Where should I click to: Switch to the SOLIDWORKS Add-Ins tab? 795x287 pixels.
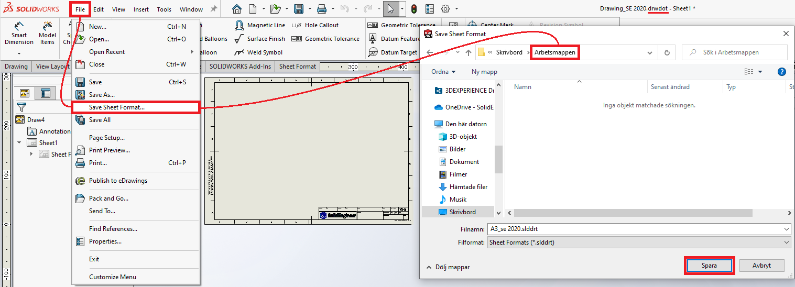240,67
